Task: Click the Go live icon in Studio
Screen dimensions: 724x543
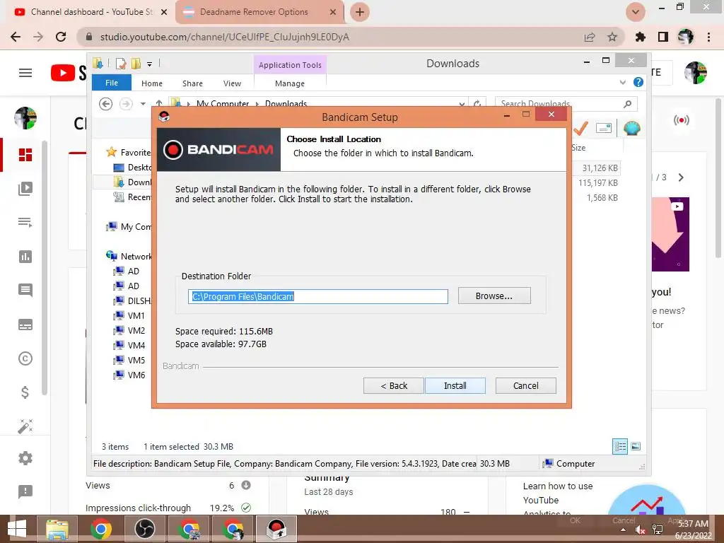Action: coord(681,120)
